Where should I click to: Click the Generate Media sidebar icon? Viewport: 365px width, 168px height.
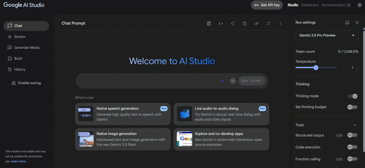click(10, 48)
